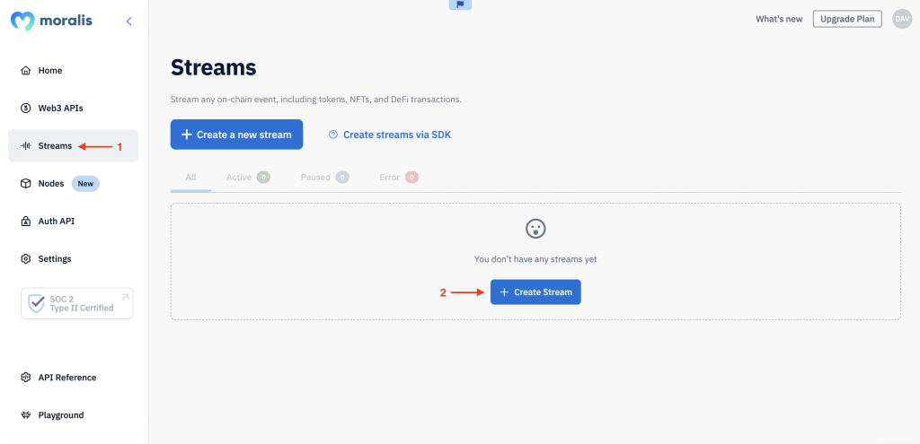Viewport: 920px width, 444px height.
Task: Click the Moralis heart logo icon
Action: pyautogui.click(x=22, y=22)
